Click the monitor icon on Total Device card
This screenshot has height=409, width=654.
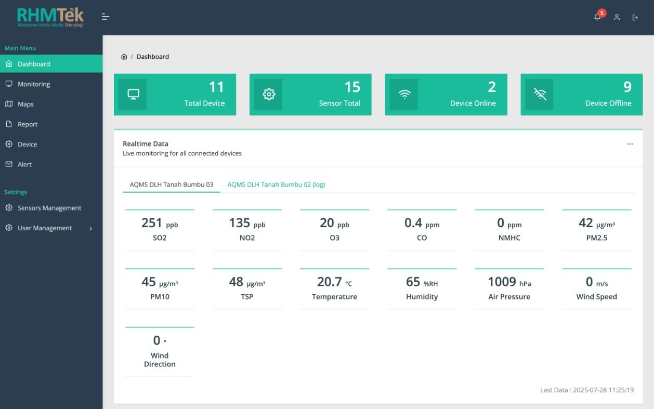coord(133,94)
